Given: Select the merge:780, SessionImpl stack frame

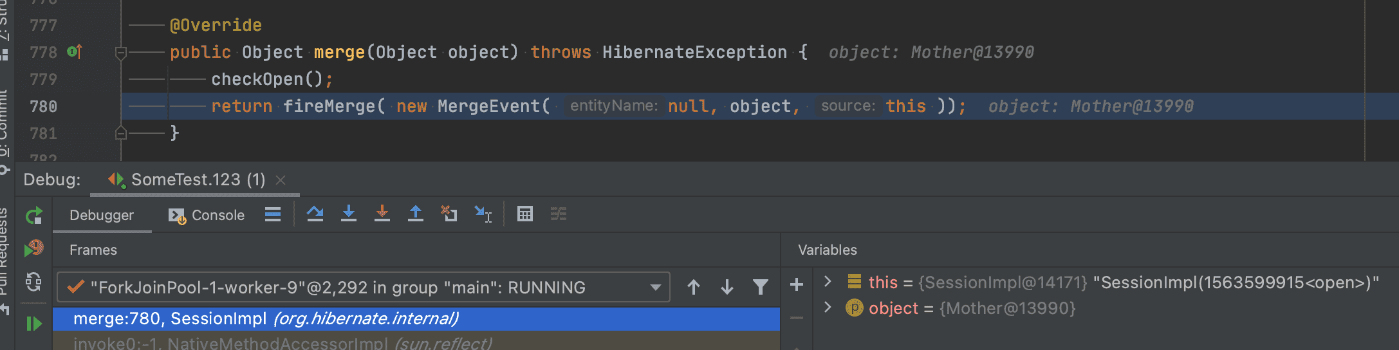Looking at the screenshot, I should 416,318.
